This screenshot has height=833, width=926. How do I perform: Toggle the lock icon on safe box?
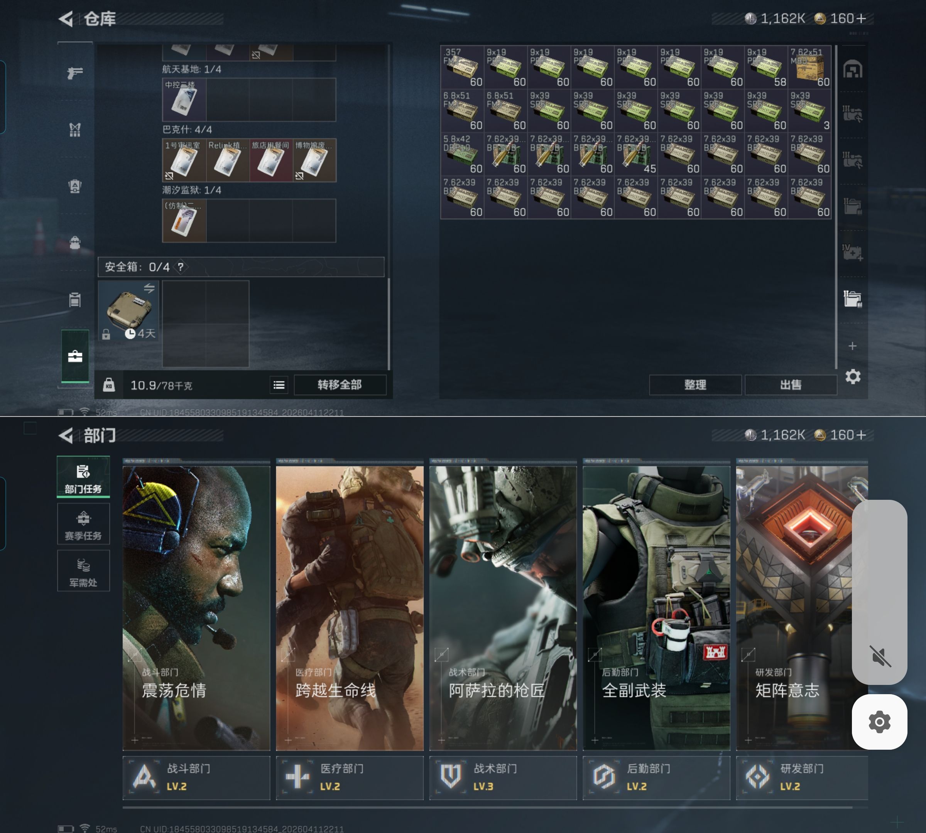[106, 335]
